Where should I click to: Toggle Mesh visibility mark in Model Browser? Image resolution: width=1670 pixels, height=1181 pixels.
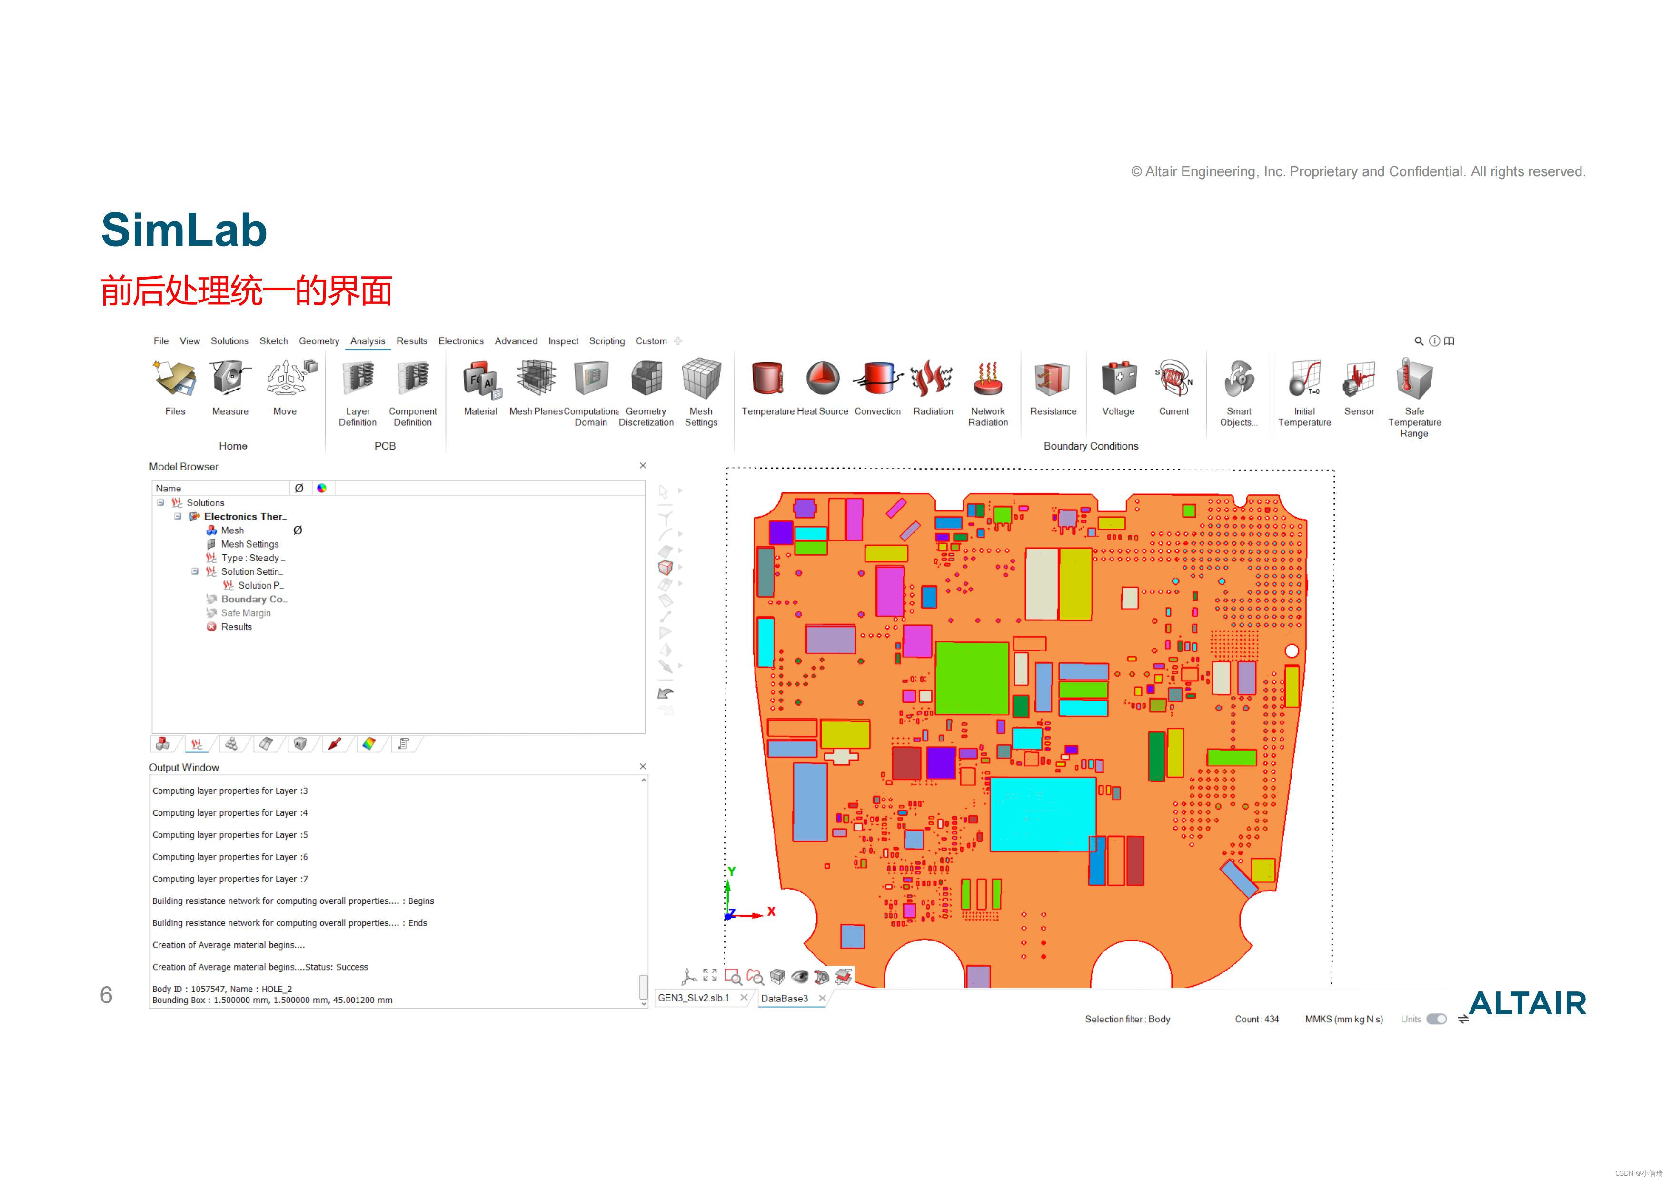(298, 530)
